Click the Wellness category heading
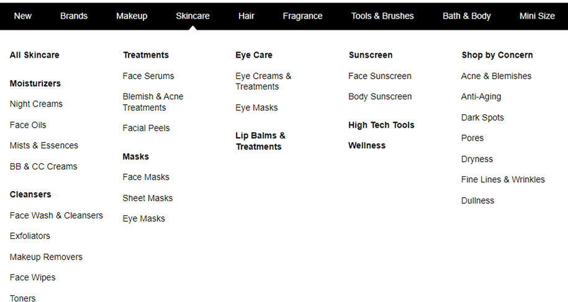 coord(367,145)
